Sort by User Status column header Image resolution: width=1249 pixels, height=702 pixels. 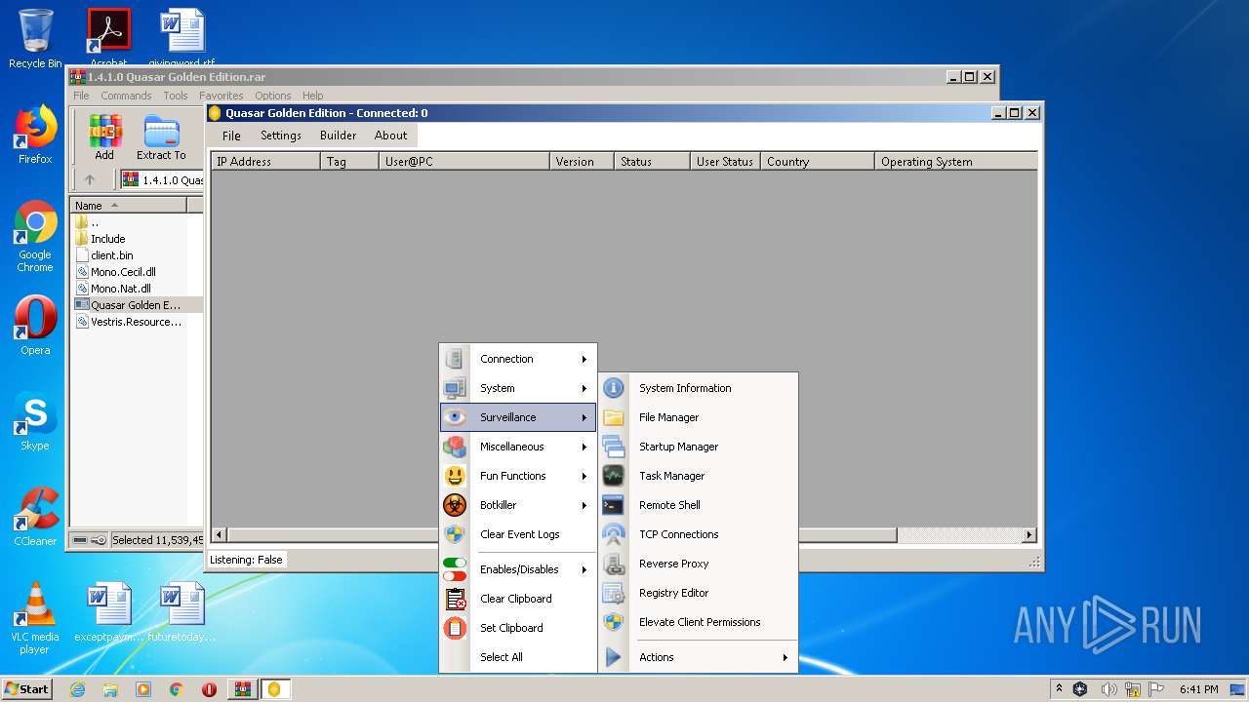click(x=725, y=162)
